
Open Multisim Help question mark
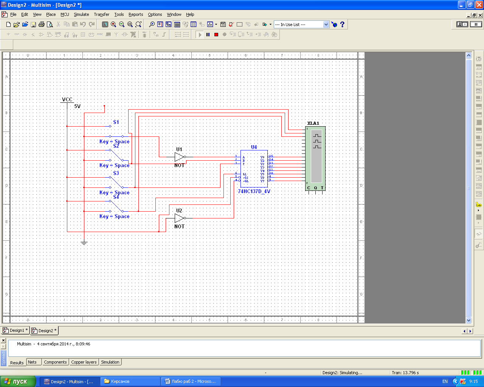pos(343,25)
